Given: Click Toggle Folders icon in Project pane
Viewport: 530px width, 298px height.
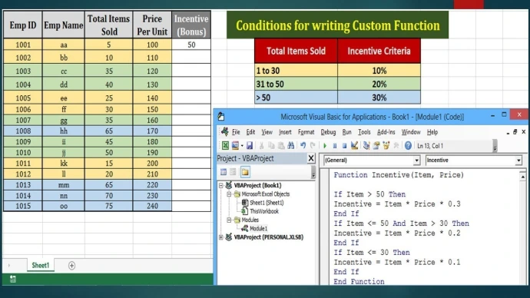Looking at the screenshot, I should click(245, 172).
